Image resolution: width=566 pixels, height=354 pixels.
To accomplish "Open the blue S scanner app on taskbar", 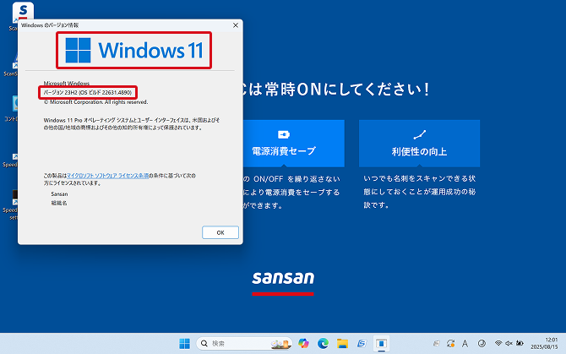I will coord(362,344).
